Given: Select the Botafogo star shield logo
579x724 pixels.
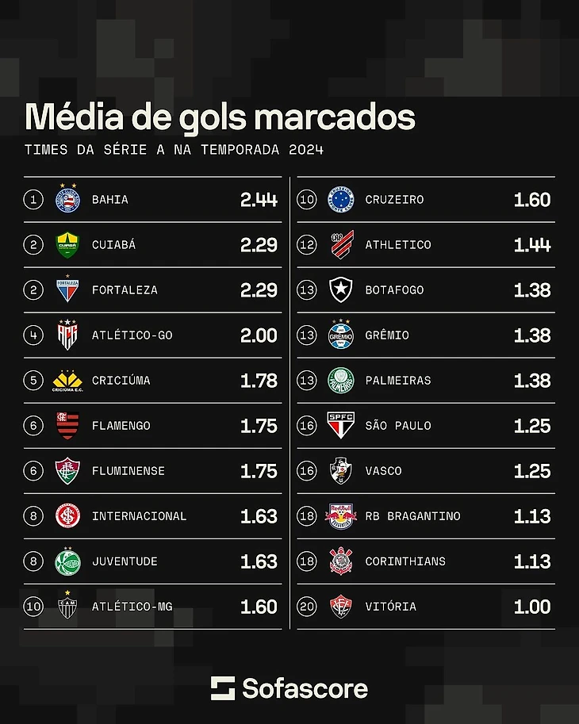Looking at the screenshot, I should coord(341,290).
